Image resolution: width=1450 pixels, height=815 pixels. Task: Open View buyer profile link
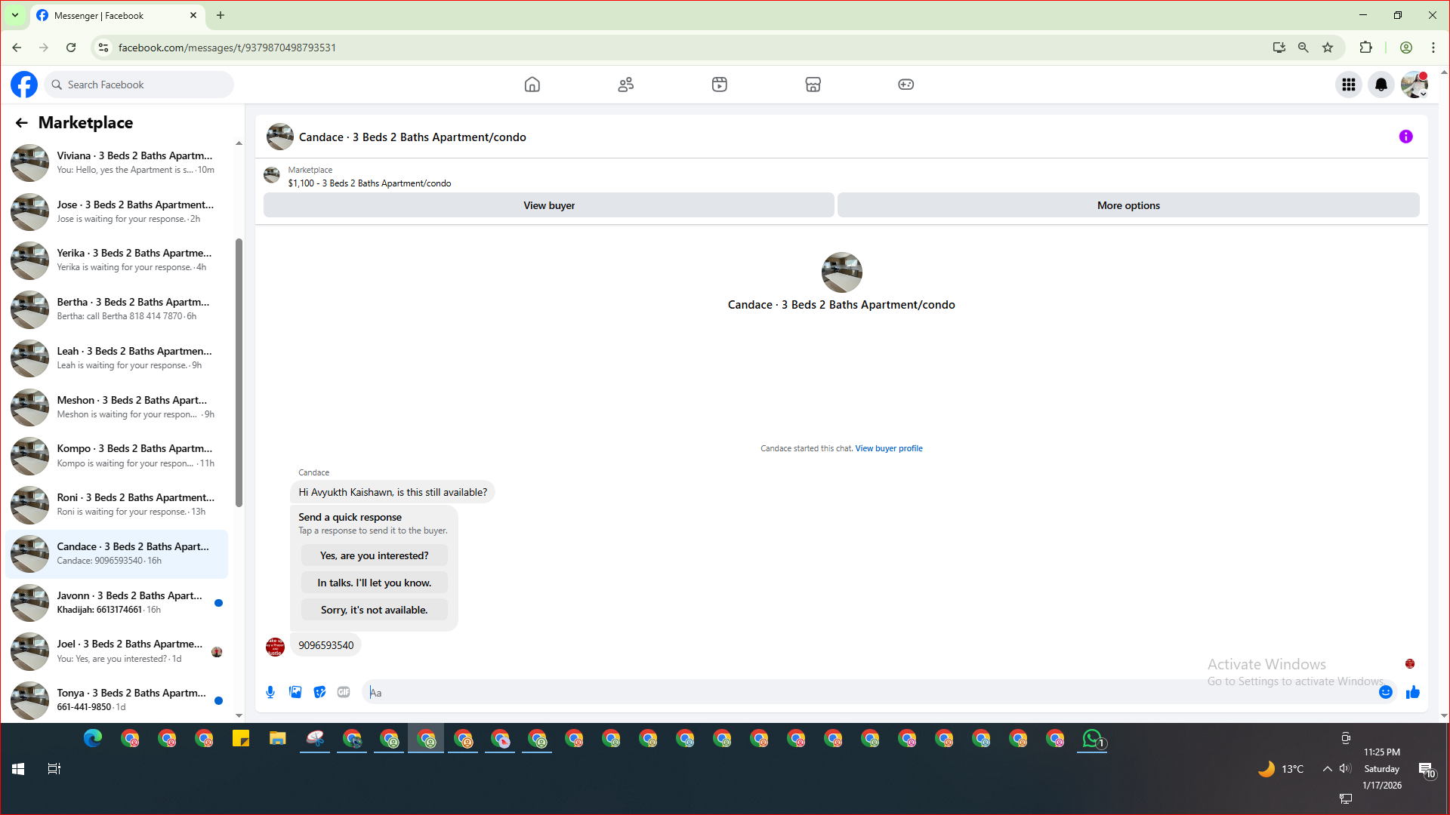click(889, 448)
